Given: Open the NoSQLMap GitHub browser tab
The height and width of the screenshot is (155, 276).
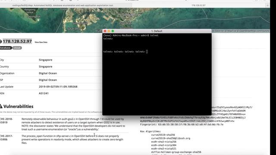Looking at the screenshot, I should (x=63, y=5).
